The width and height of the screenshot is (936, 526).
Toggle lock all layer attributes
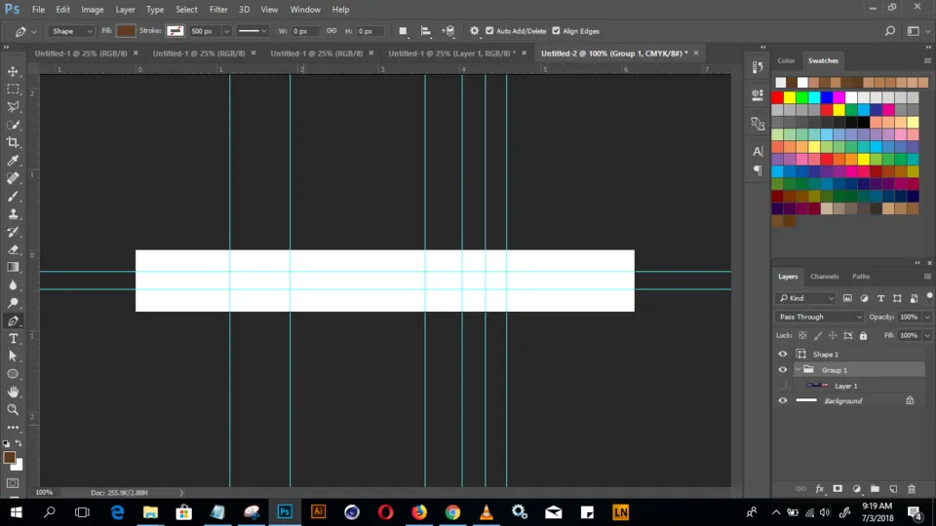[863, 336]
